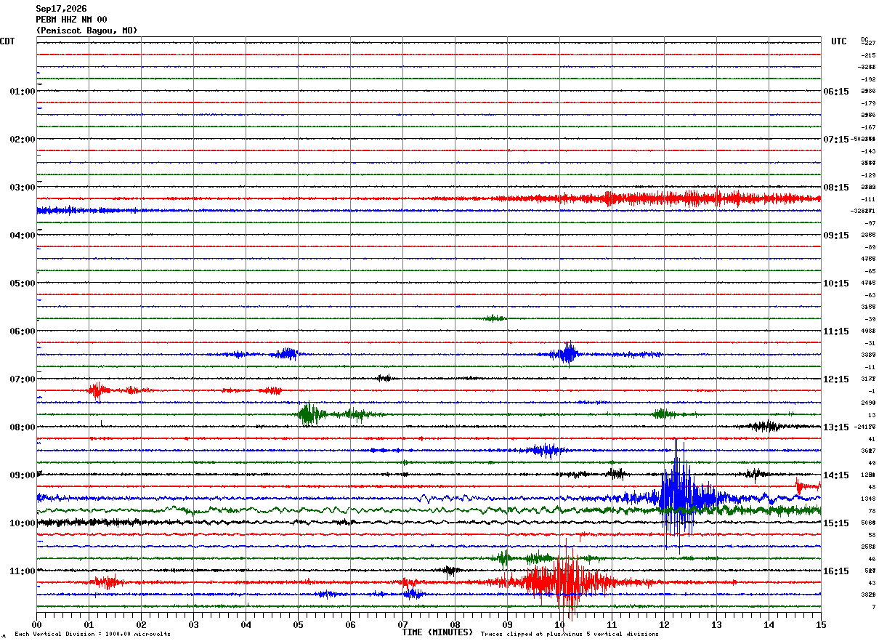Click the minute 00 axis tick label
This screenshot has width=879, height=644.
pyautogui.click(x=36, y=624)
